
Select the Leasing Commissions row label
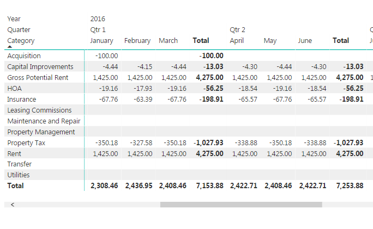[x=39, y=110]
